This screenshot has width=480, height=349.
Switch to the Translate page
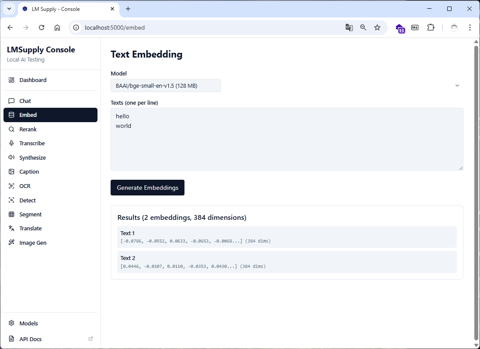(x=51, y=228)
